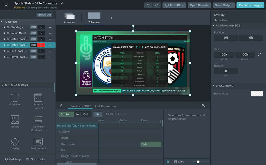Select the Dynamic Content List block
Image resolution: width=266 pixels, height=165 pixels.
38,123
